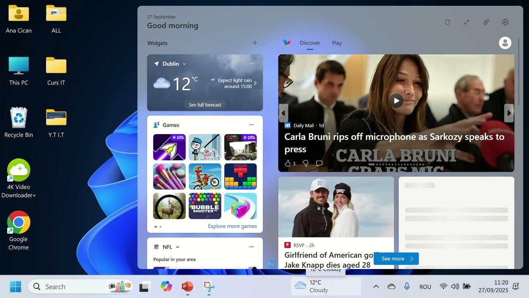Open the light rain forecast chevron
The image size is (529, 298).
click(x=255, y=83)
